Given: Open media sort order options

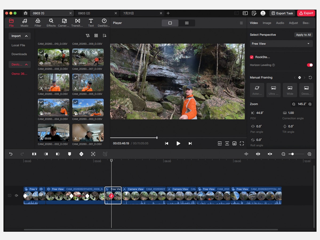Looking at the screenshot, I should 105,36.
